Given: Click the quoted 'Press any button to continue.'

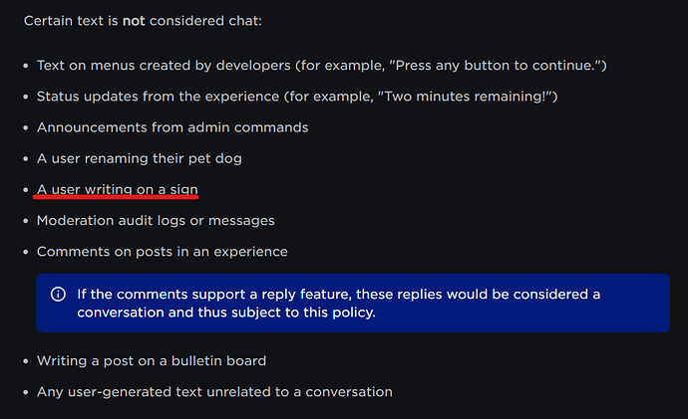Looking at the screenshot, I should coord(495,66).
